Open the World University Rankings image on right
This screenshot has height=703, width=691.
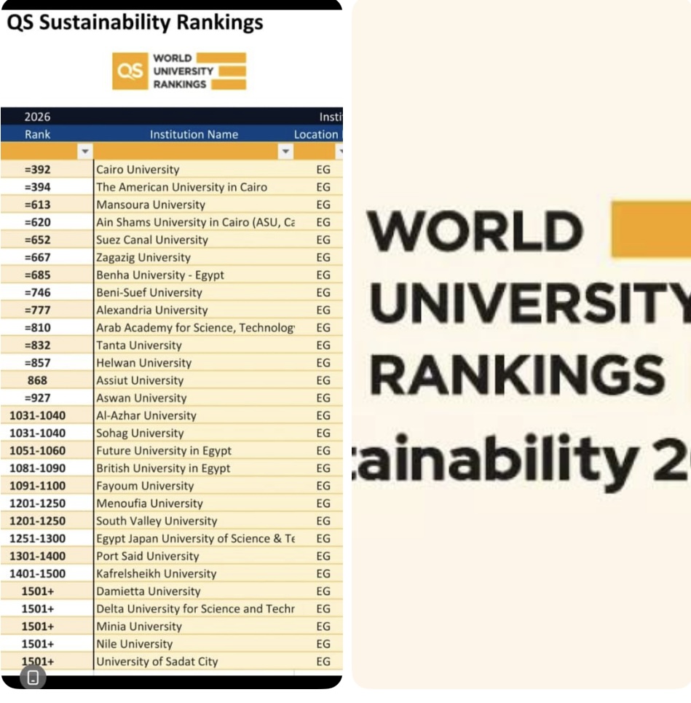(521, 342)
